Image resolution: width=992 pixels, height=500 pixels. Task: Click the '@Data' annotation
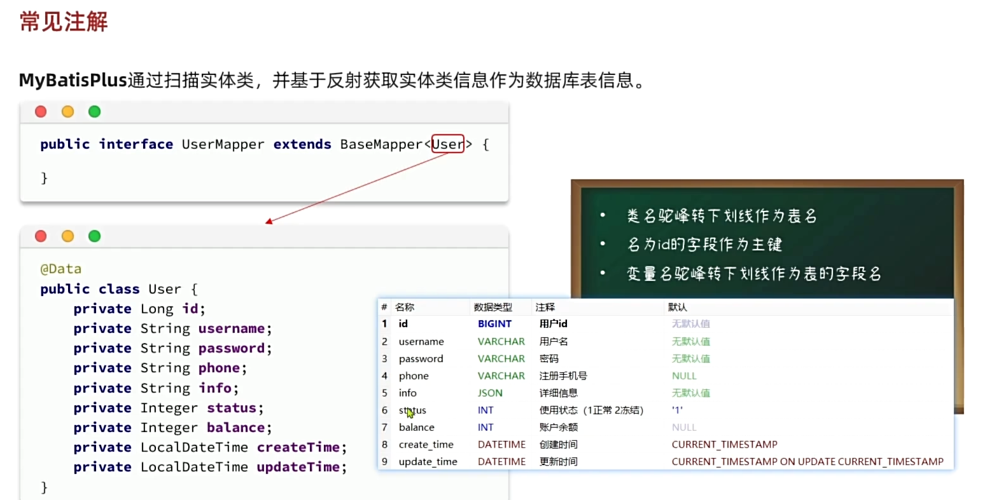(61, 269)
